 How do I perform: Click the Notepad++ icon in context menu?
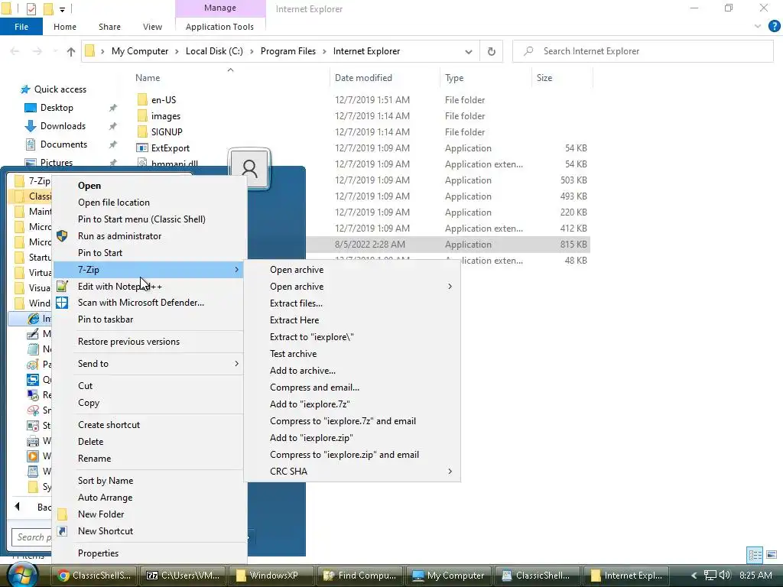click(x=62, y=286)
